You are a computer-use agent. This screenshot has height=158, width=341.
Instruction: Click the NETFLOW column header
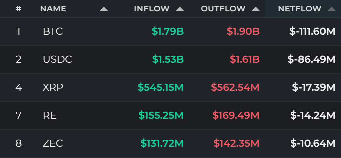tap(300, 9)
